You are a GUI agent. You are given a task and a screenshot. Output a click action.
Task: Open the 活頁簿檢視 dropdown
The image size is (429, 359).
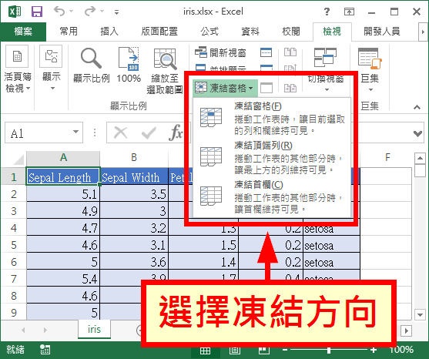pos(18,70)
